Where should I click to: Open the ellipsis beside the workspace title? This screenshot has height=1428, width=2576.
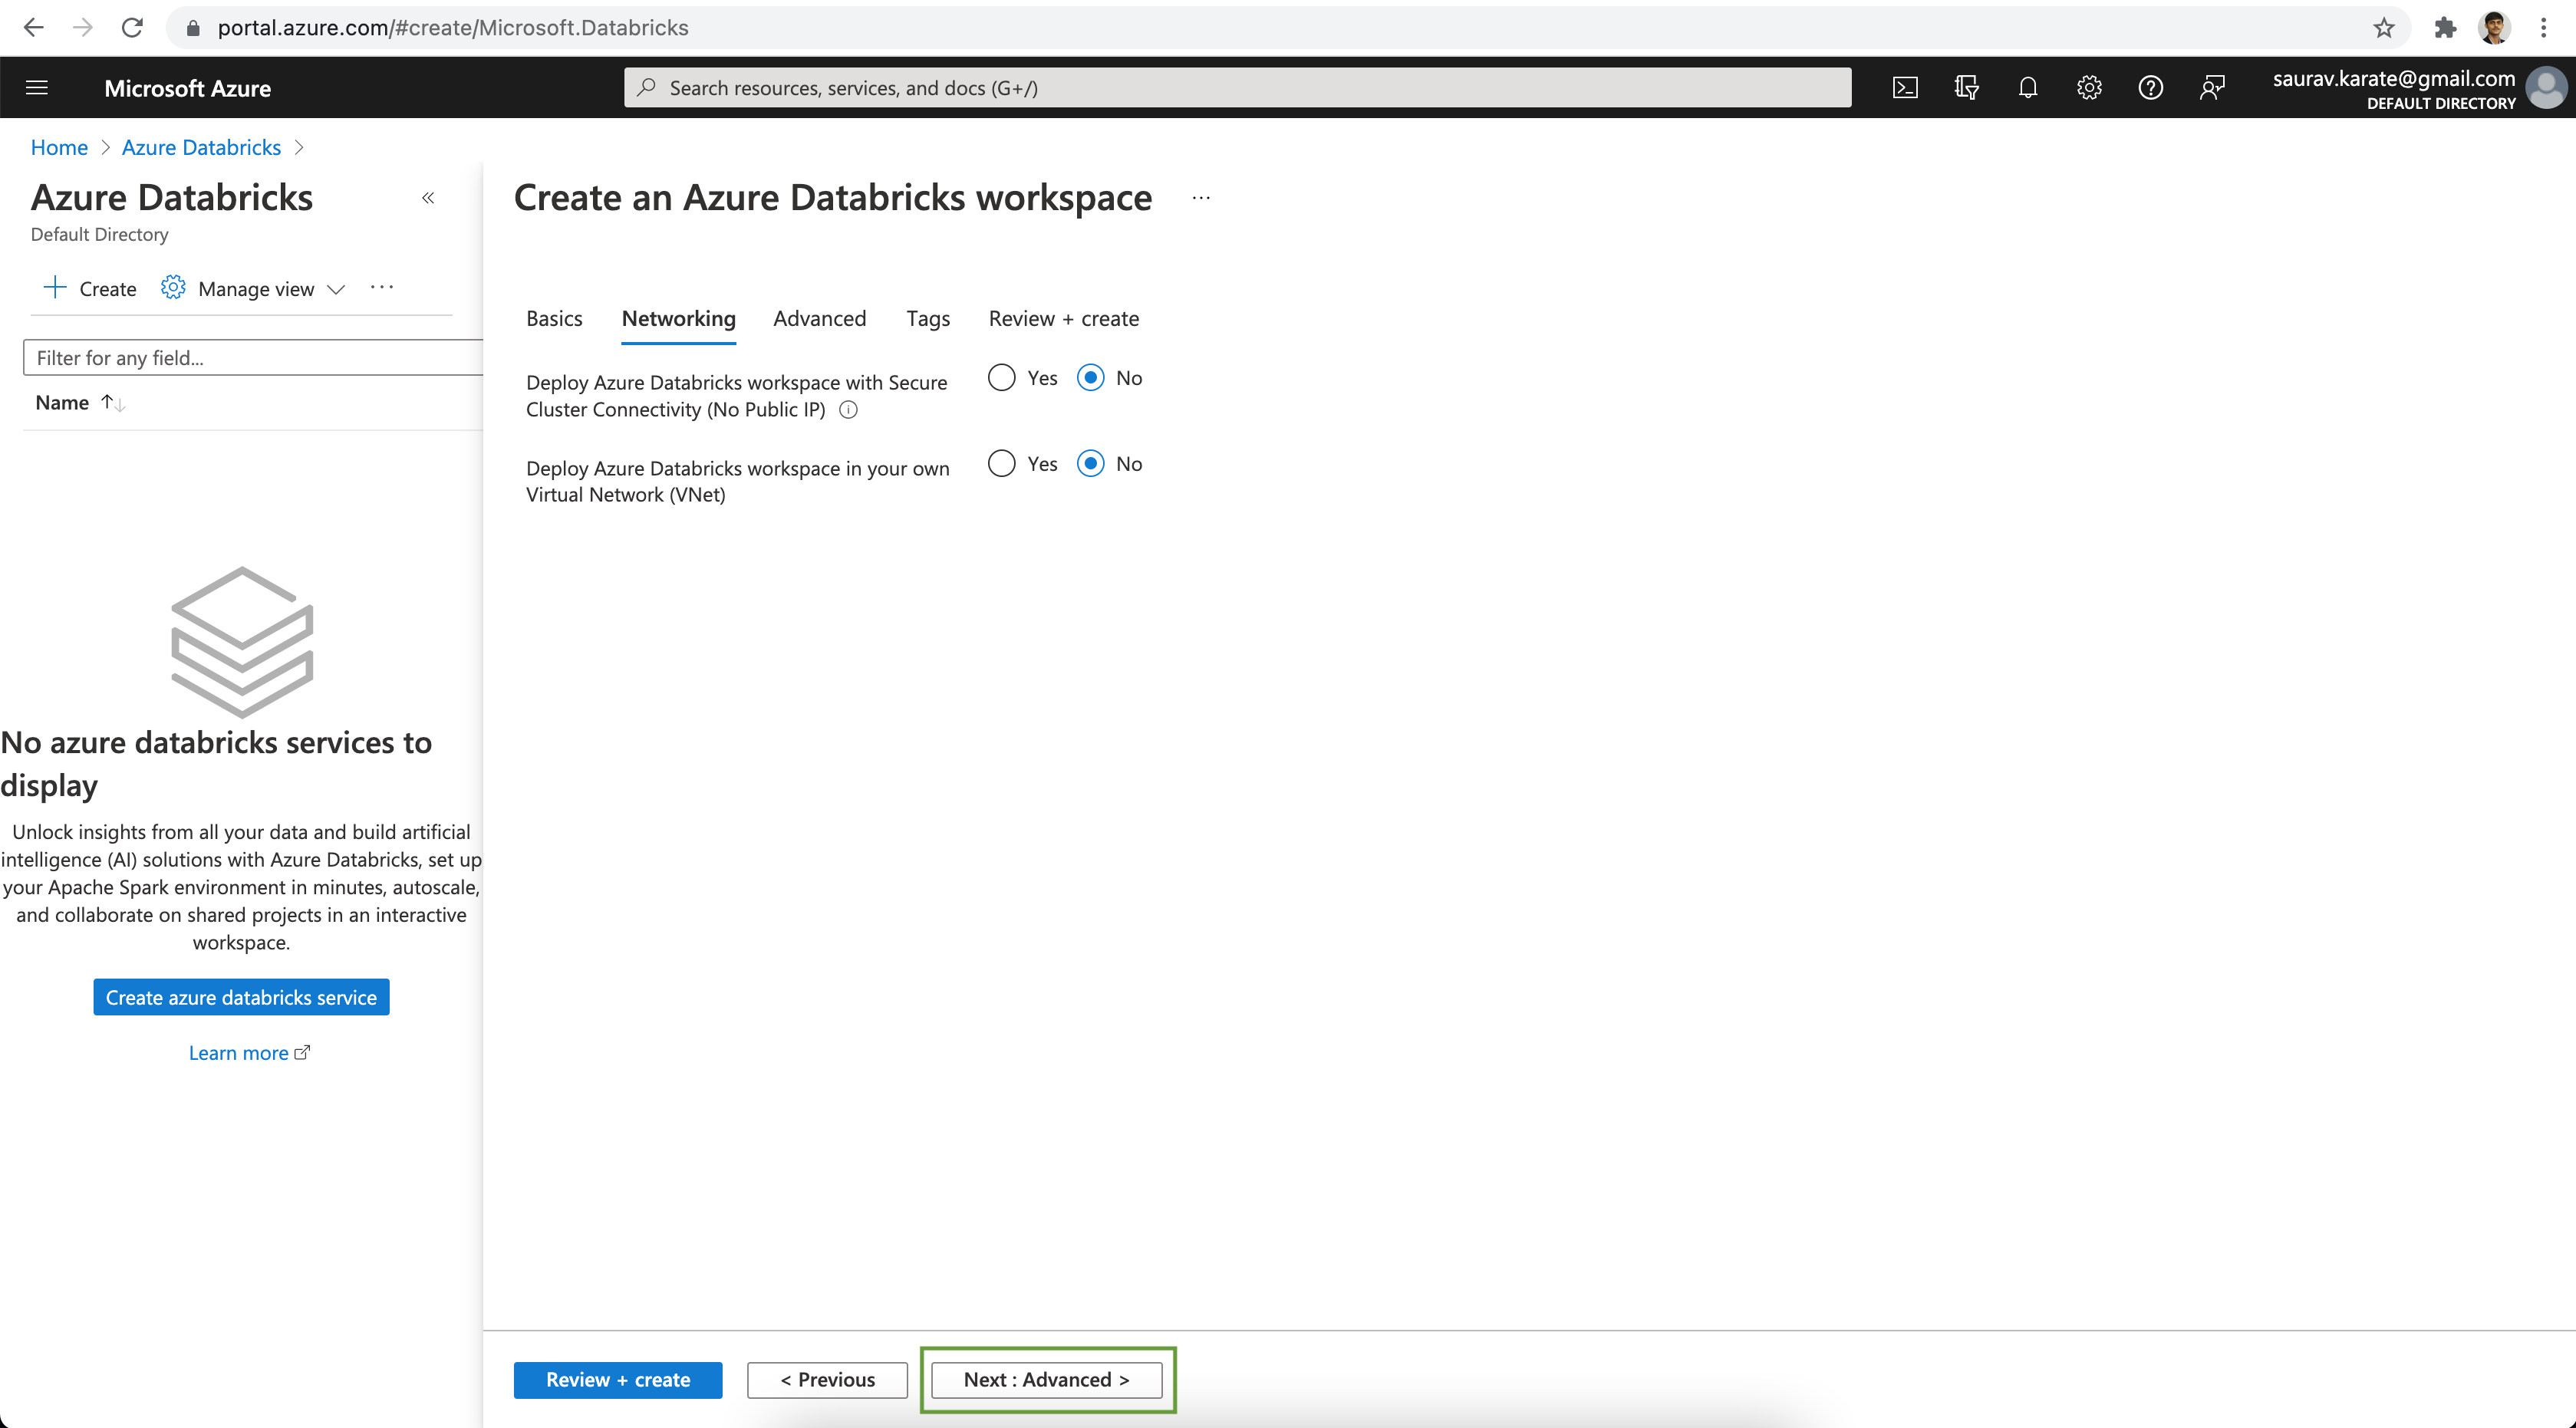[1201, 198]
